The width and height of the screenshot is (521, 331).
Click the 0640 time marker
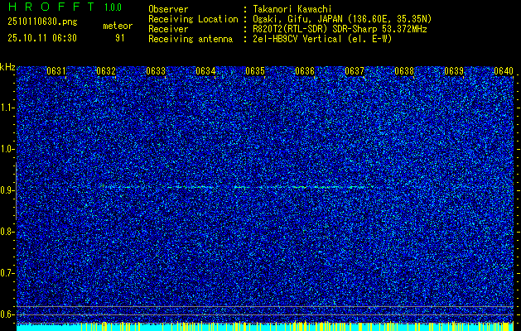point(504,71)
